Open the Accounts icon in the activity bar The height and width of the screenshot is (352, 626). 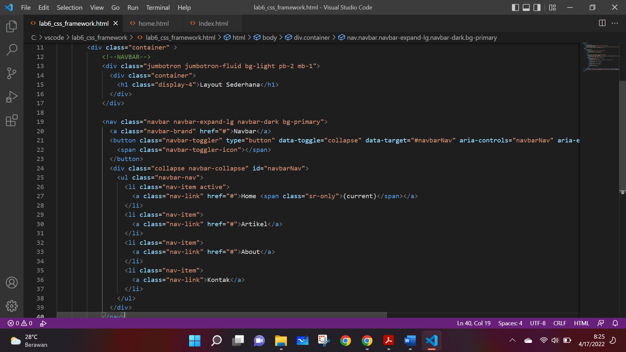pos(12,283)
